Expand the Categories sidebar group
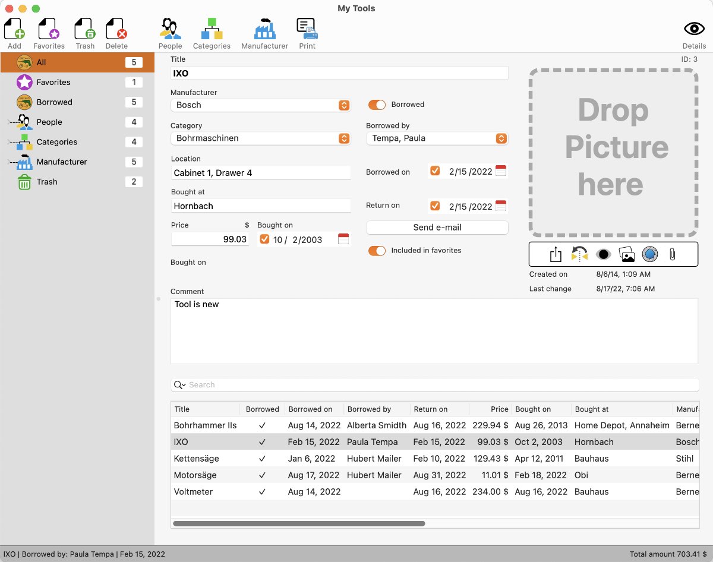The image size is (713, 562). 9,142
